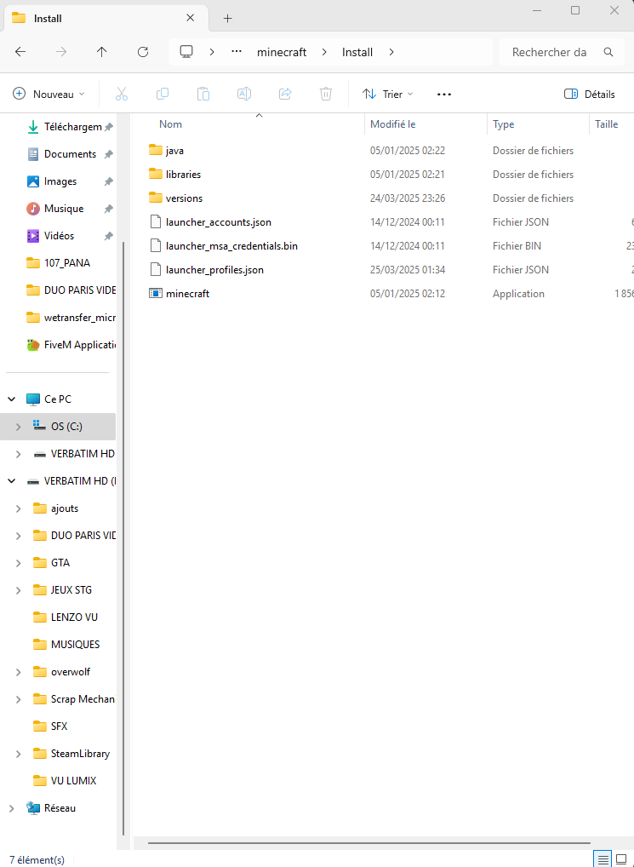Expand the GTA folder node
This screenshot has height=867, width=634.
[18, 563]
